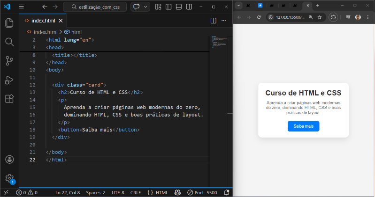Select the index.html editor tab
The width and height of the screenshot is (375, 197).
pos(42,21)
